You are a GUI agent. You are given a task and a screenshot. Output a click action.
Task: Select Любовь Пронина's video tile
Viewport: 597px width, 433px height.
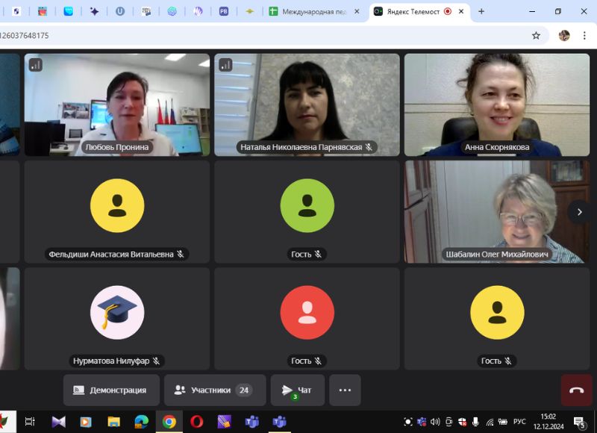coord(117,103)
